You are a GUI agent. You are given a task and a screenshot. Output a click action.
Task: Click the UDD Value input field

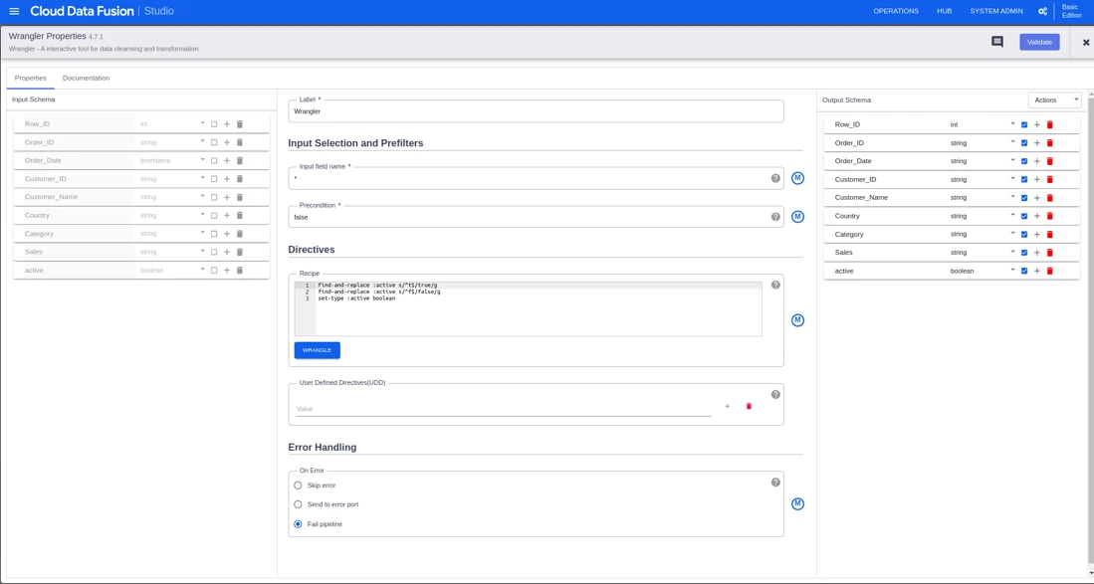click(504, 409)
